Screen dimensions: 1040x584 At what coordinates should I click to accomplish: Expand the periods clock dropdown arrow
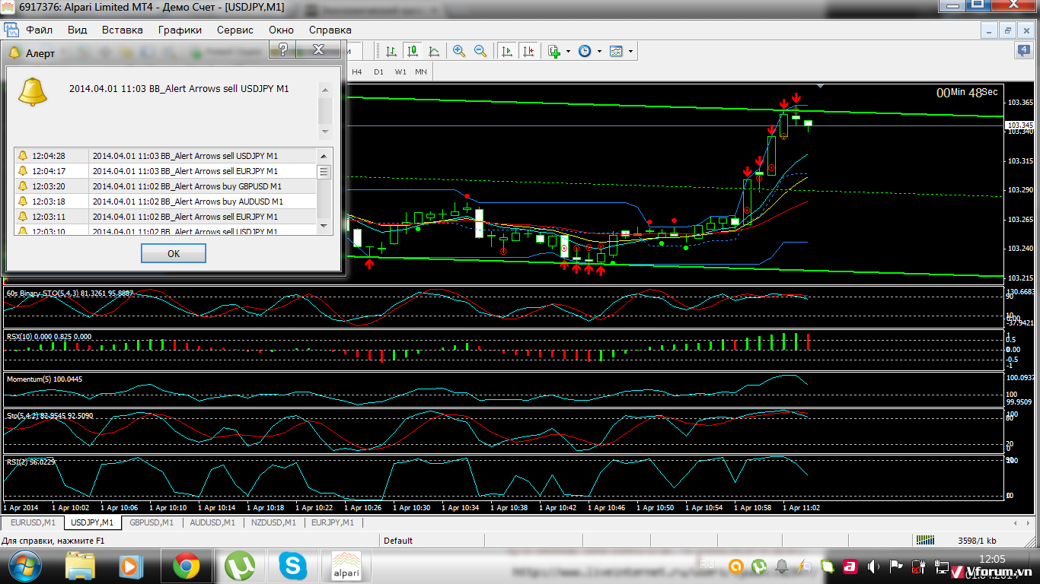(x=599, y=52)
